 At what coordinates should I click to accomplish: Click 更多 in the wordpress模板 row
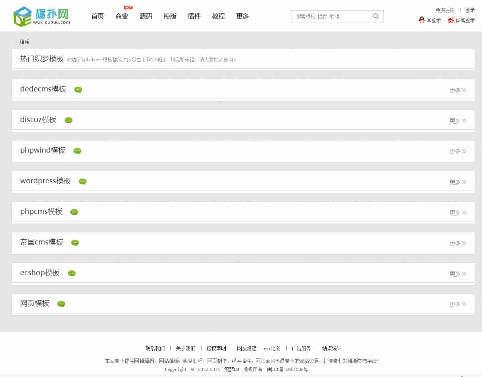(x=458, y=182)
